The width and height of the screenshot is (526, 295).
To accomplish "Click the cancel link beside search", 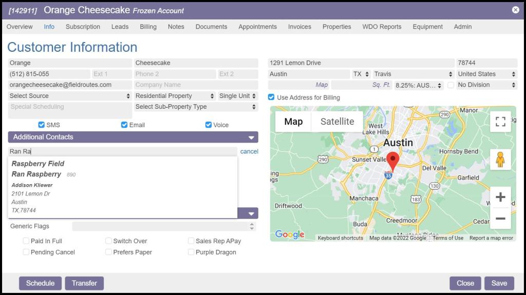I will (249, 151).
